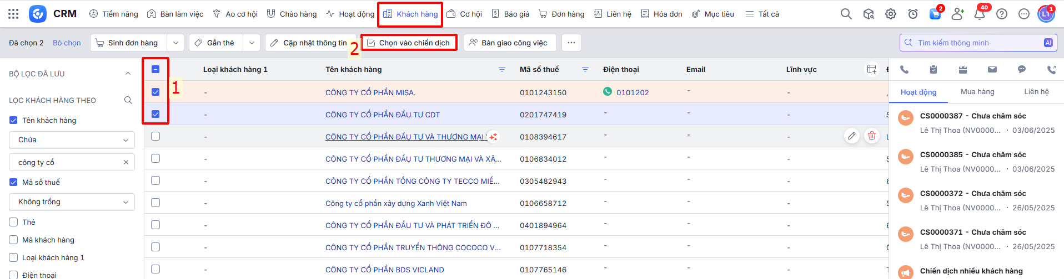Uncheck the Mã số thuế filter checkbox
1064x279 pixels.
14,182
